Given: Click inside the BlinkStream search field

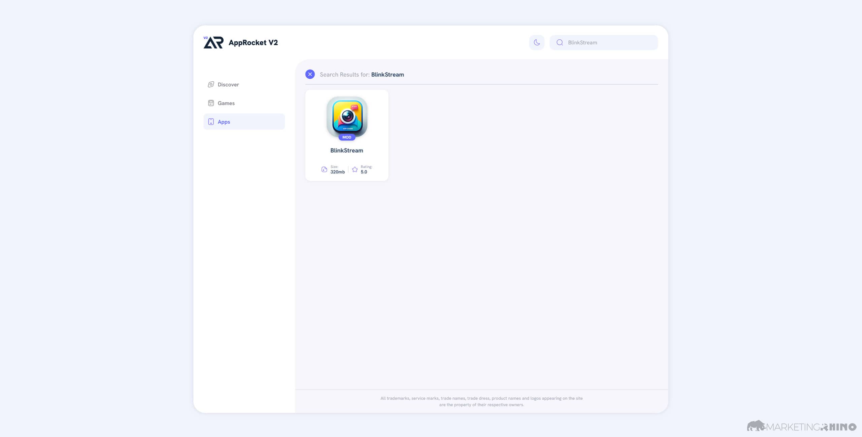Looking at the screenshot, I should click(603, 42).
